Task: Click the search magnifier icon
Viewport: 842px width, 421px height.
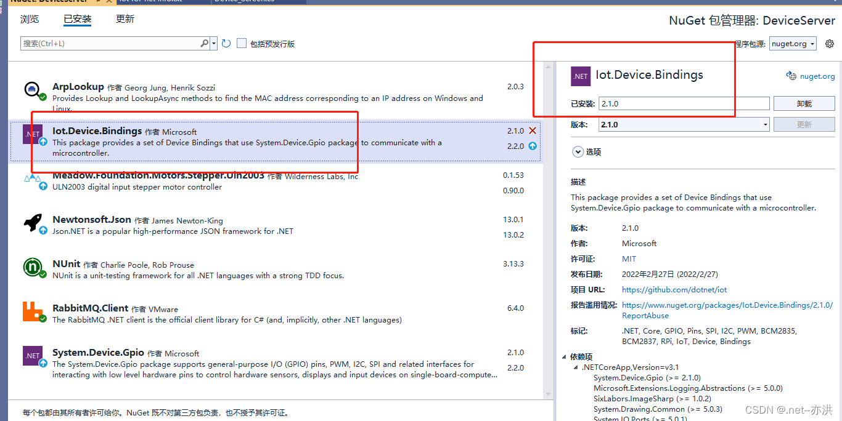Action: tap(205, 43)
